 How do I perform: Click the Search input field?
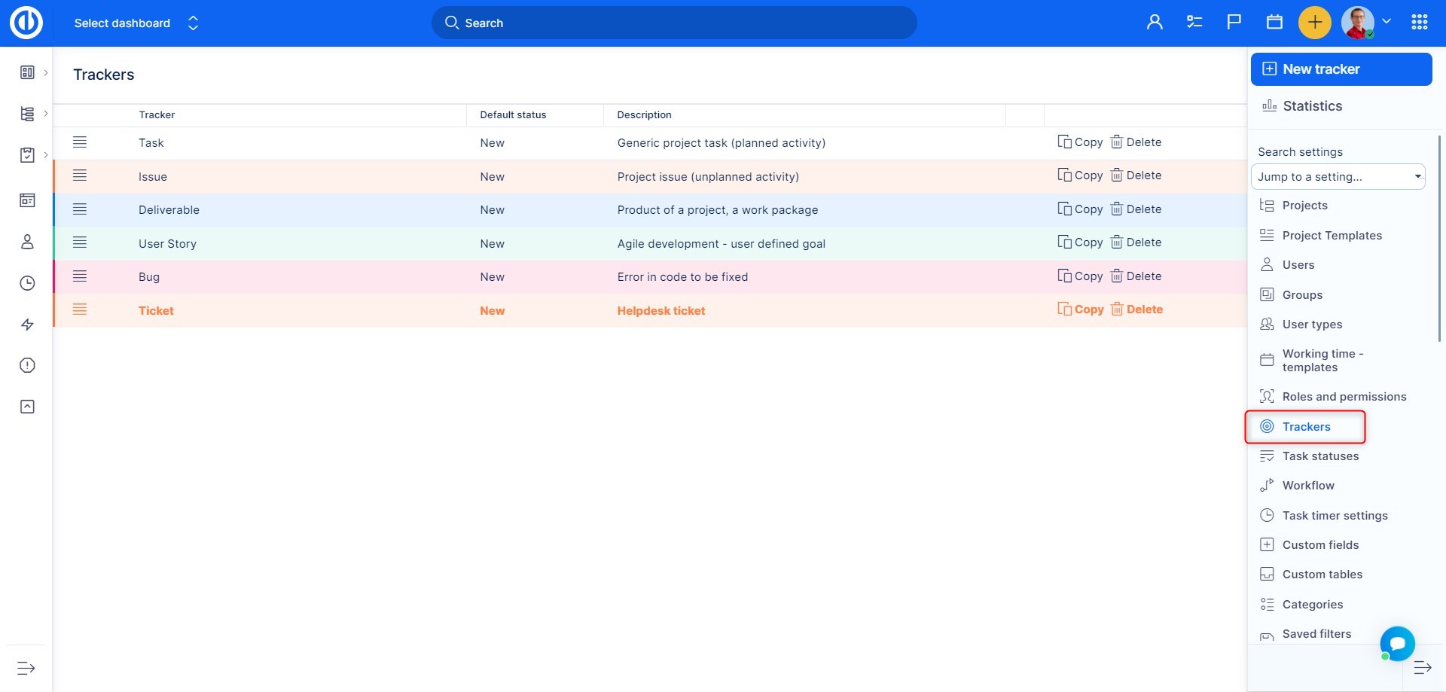point(674,23)
